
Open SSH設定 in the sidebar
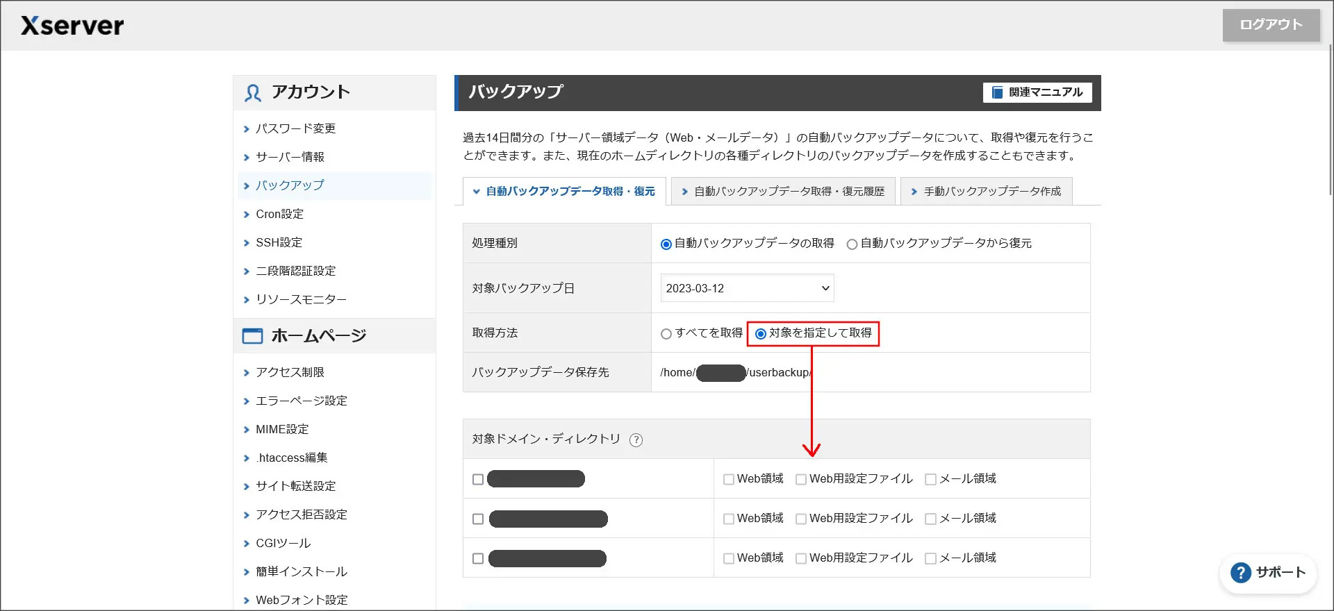279,242
